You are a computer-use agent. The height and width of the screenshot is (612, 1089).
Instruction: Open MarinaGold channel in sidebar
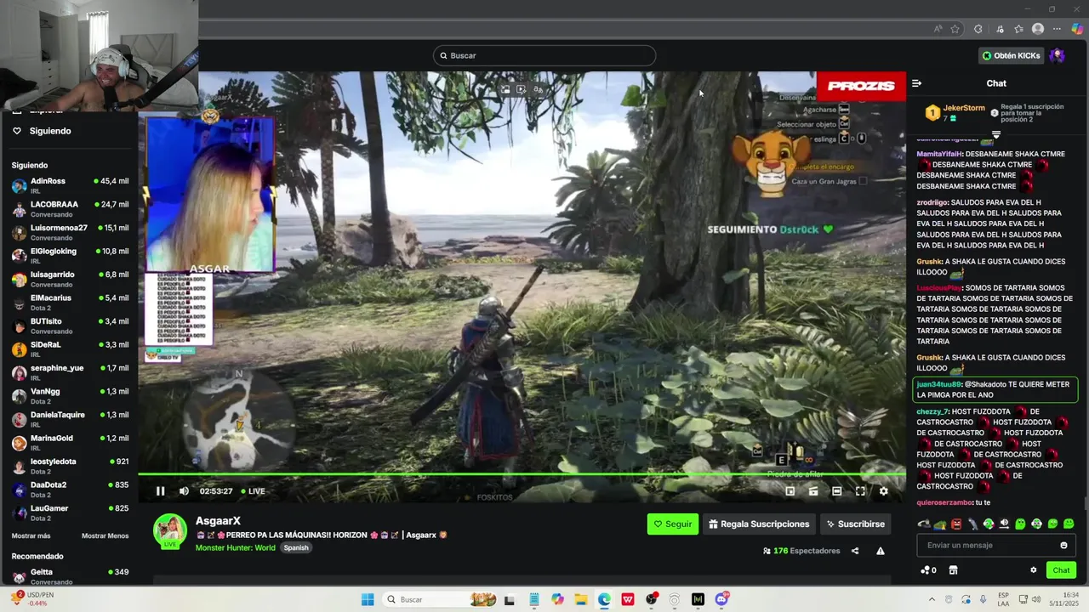(x=70, y=443)
